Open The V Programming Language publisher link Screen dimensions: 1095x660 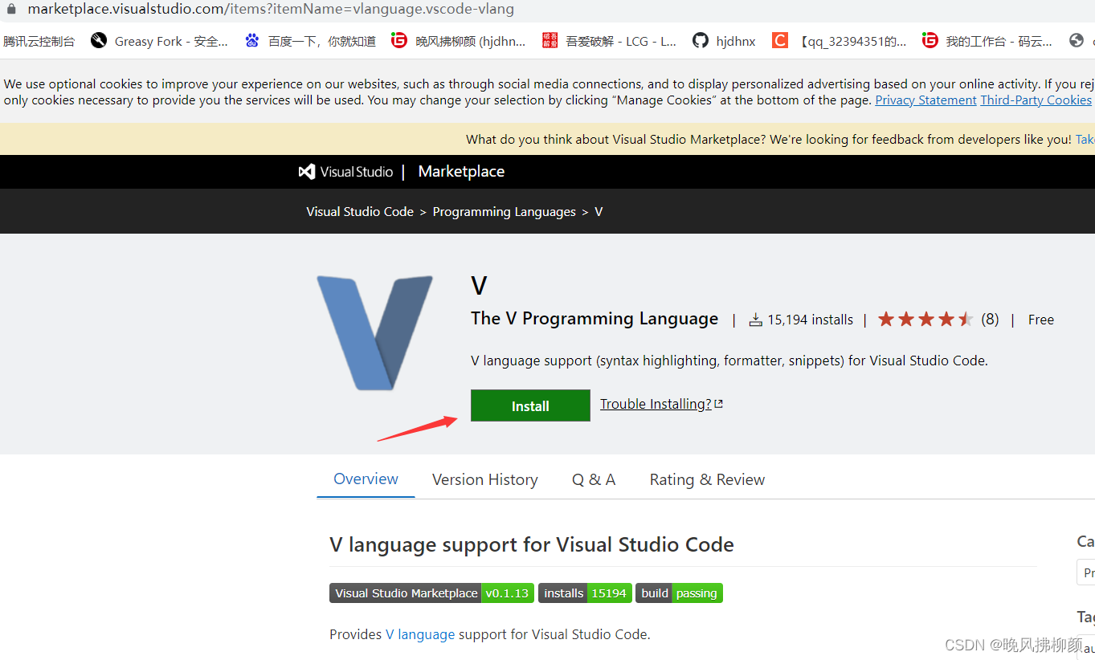point(594,319)
